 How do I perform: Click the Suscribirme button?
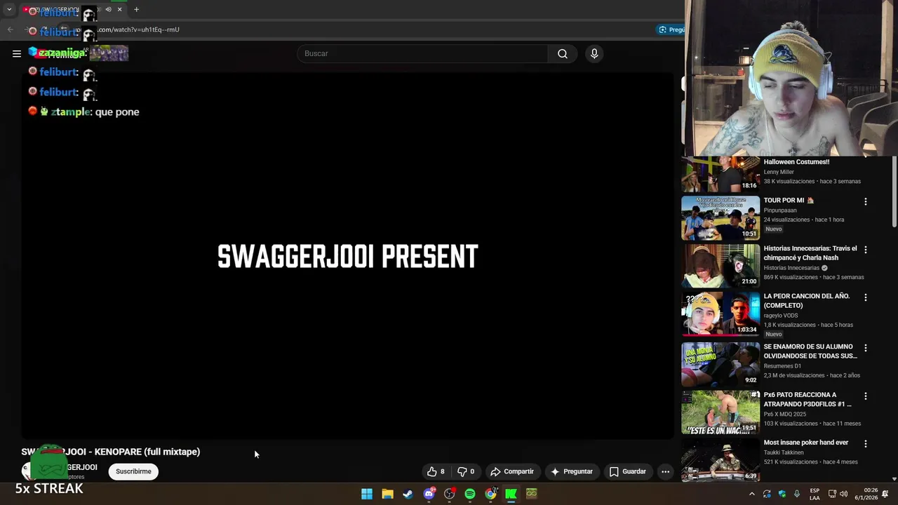(133, 471)
